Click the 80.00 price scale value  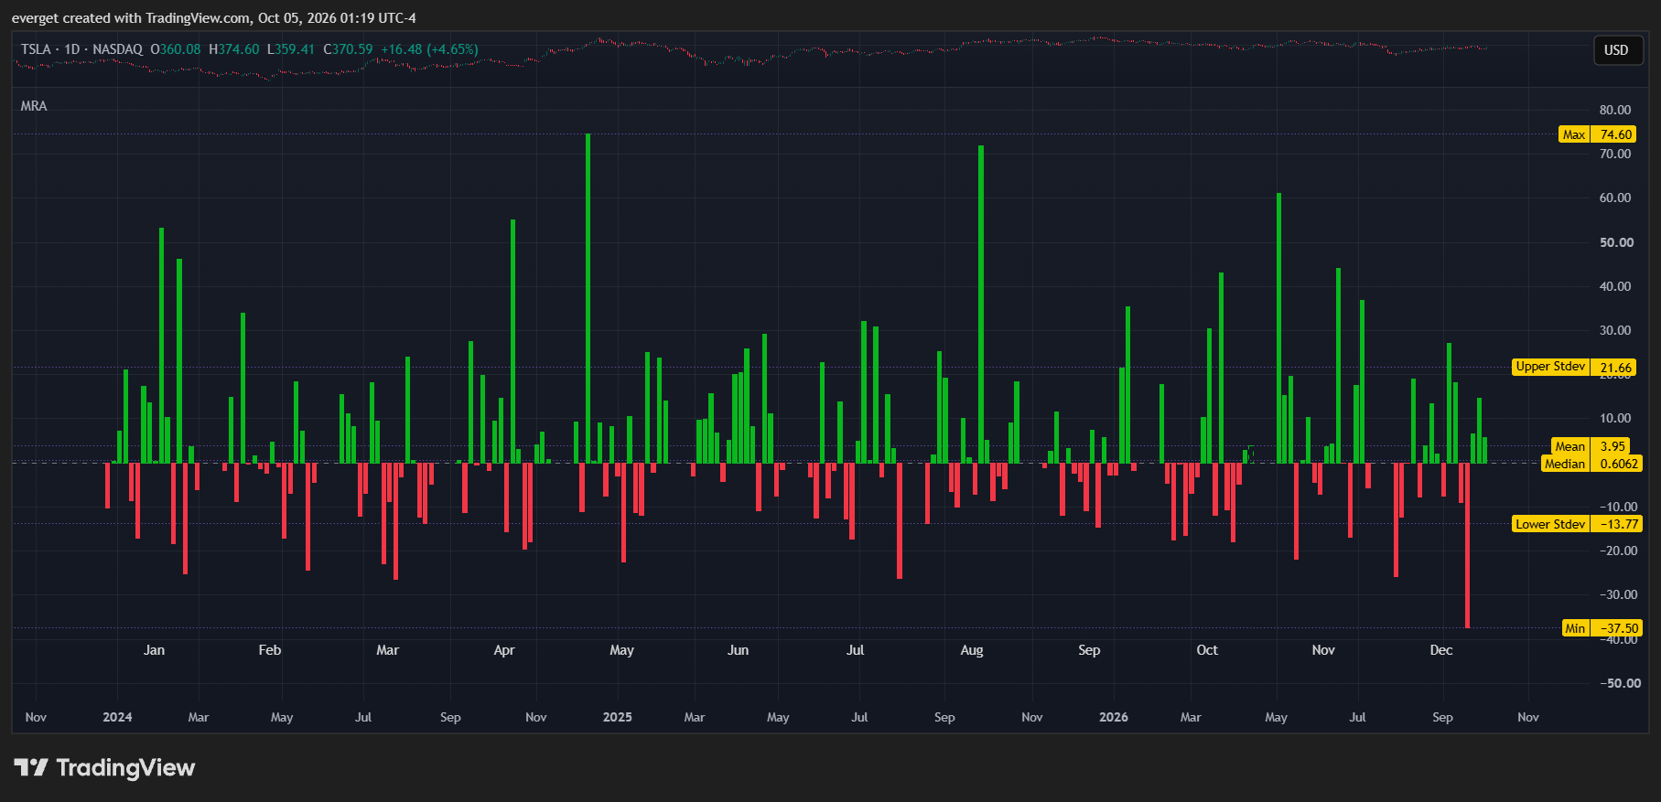(1615, 110)
